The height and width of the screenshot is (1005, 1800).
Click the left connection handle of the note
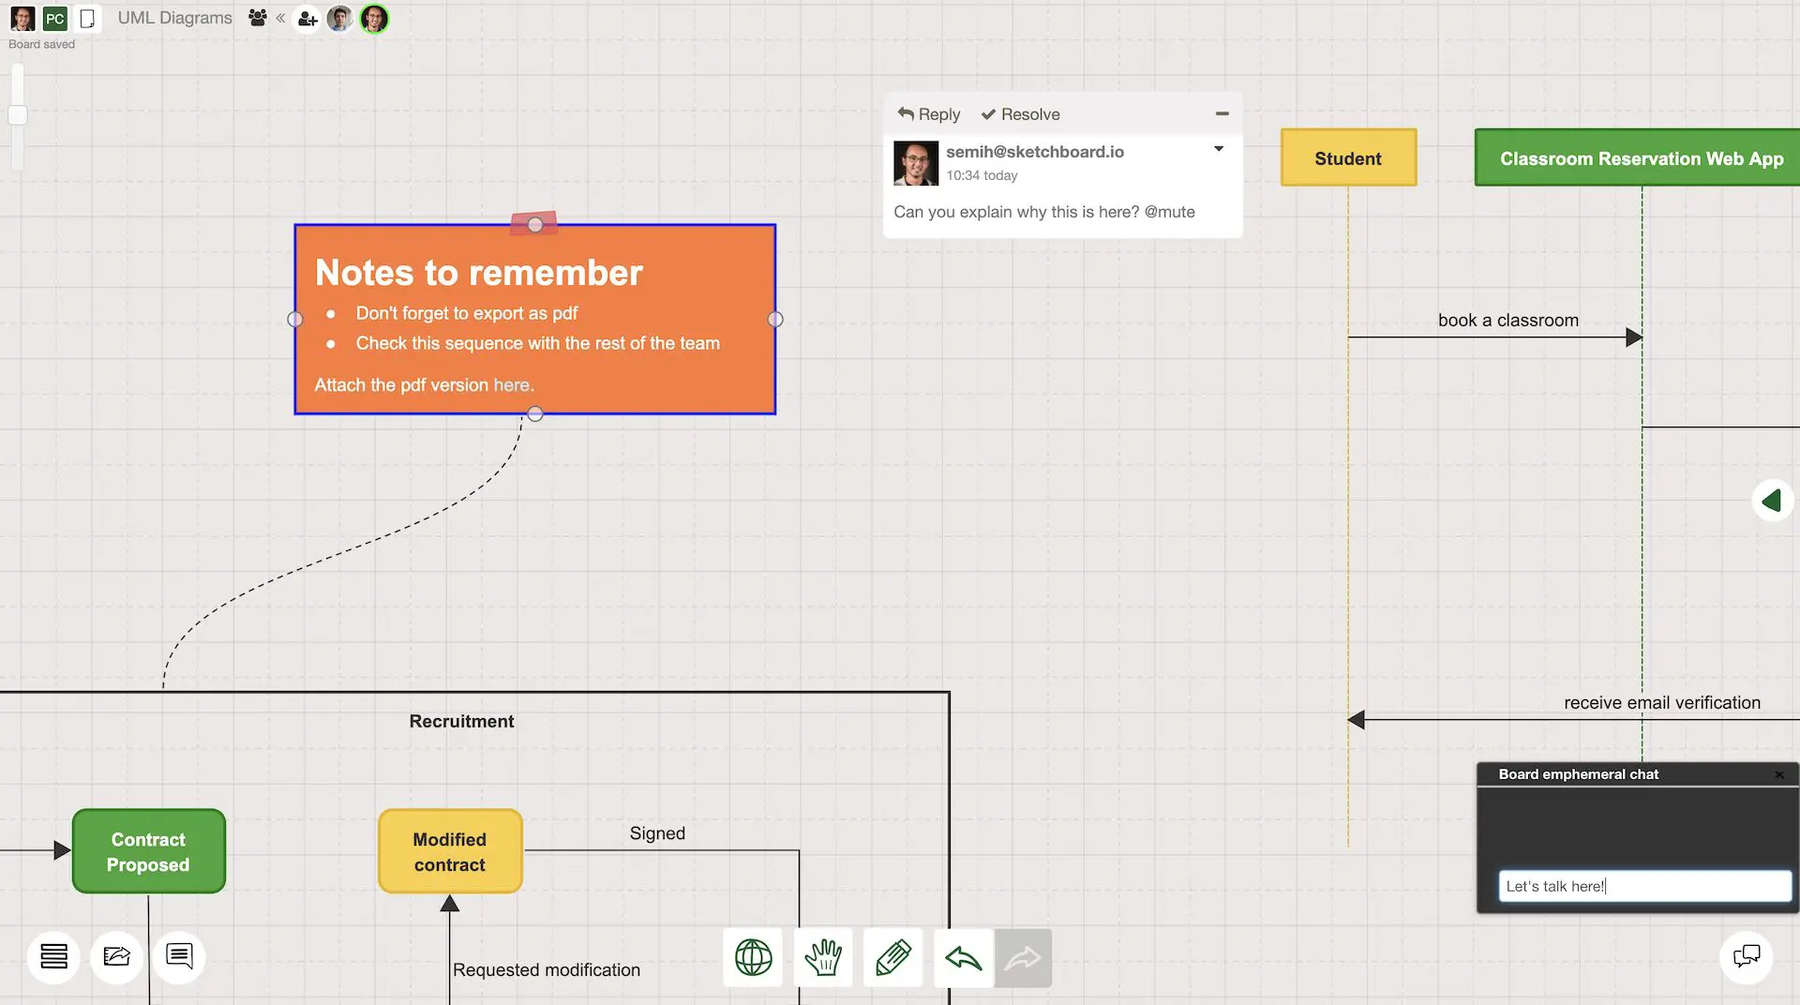(295, 319)
